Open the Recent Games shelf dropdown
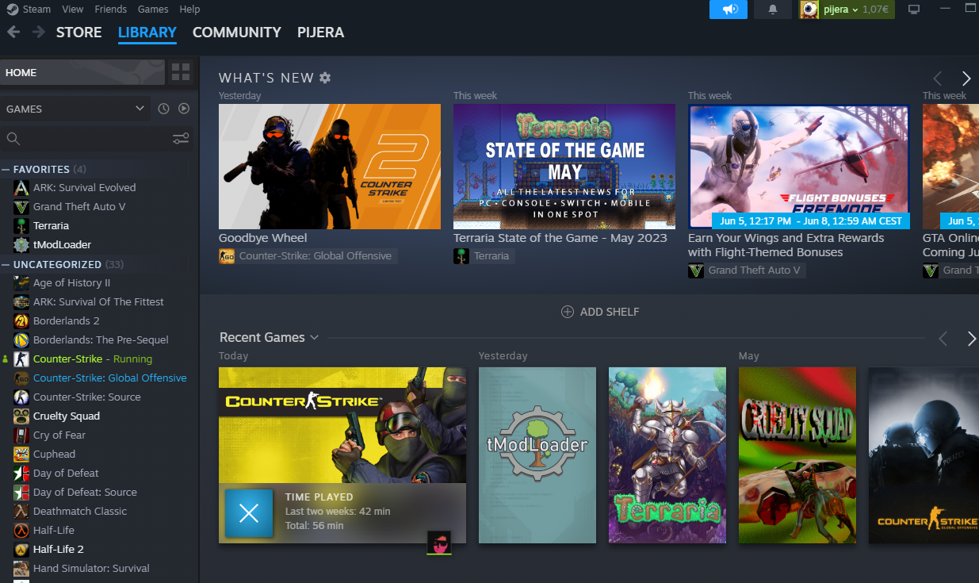The width and height of the screenshot is (979, 583). 315,338
